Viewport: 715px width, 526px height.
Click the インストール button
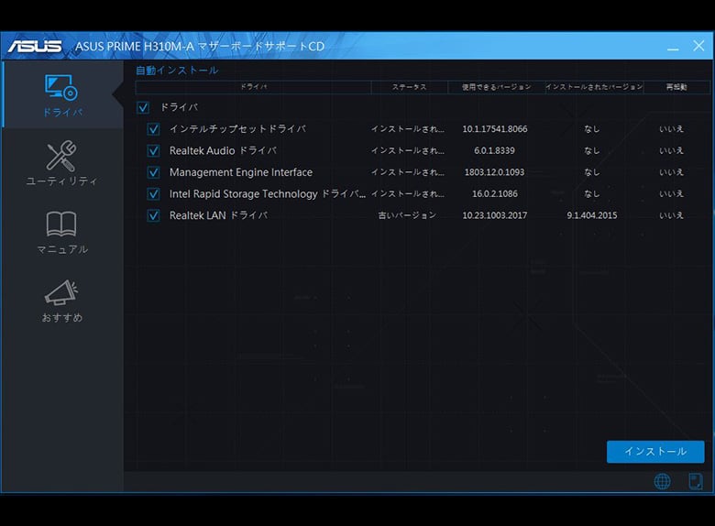(x=655, y=451)
